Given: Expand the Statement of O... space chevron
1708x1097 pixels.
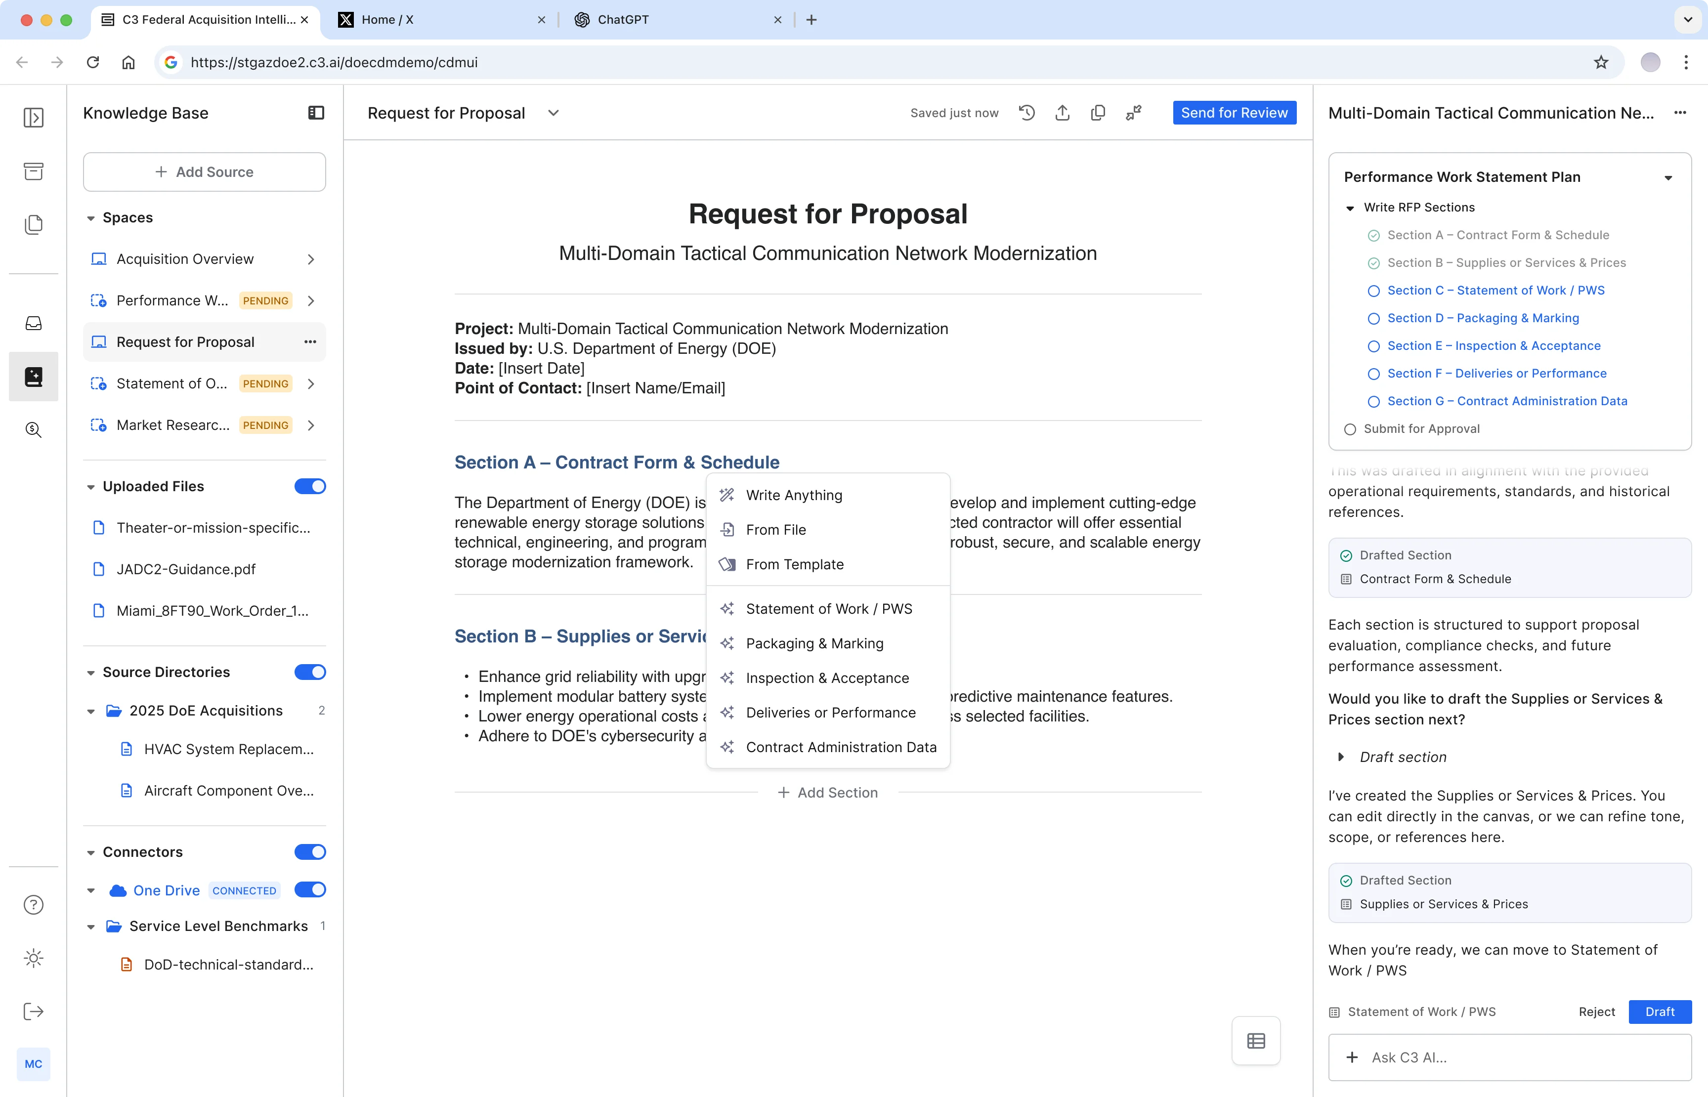Looking at the screenshot, I should pyautogui.click(x=310, y=383).
